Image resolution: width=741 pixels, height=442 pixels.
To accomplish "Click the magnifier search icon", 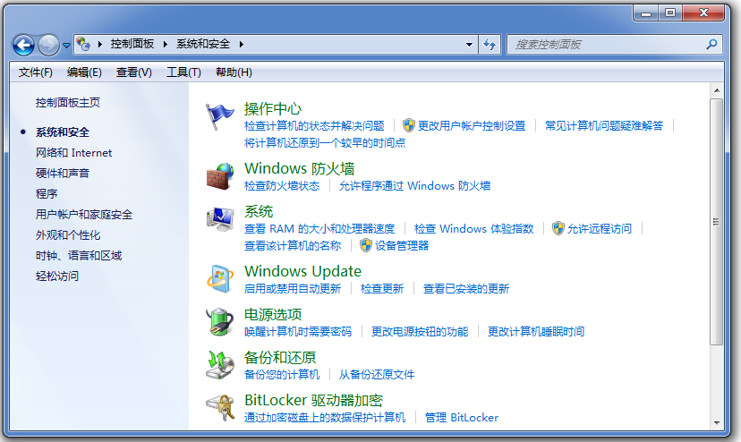I will [x=711, y=45].
